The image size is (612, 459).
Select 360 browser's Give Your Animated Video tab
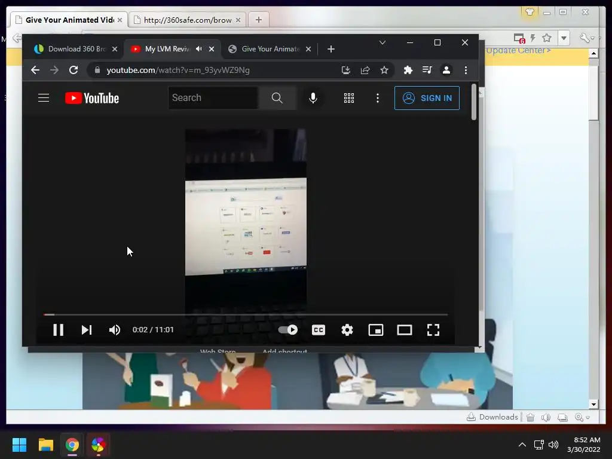[69, 20]
